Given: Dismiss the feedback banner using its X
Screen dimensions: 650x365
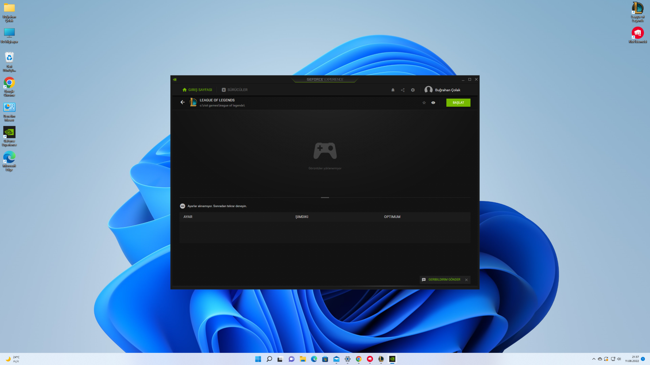Looking at the screenshot, I should tap(466, 280).
